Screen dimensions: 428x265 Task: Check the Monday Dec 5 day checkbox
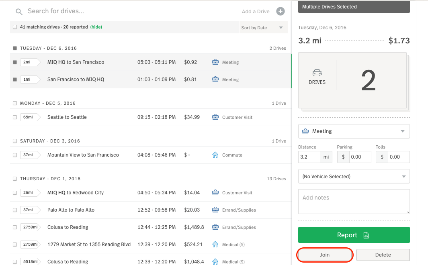[15, 103]
